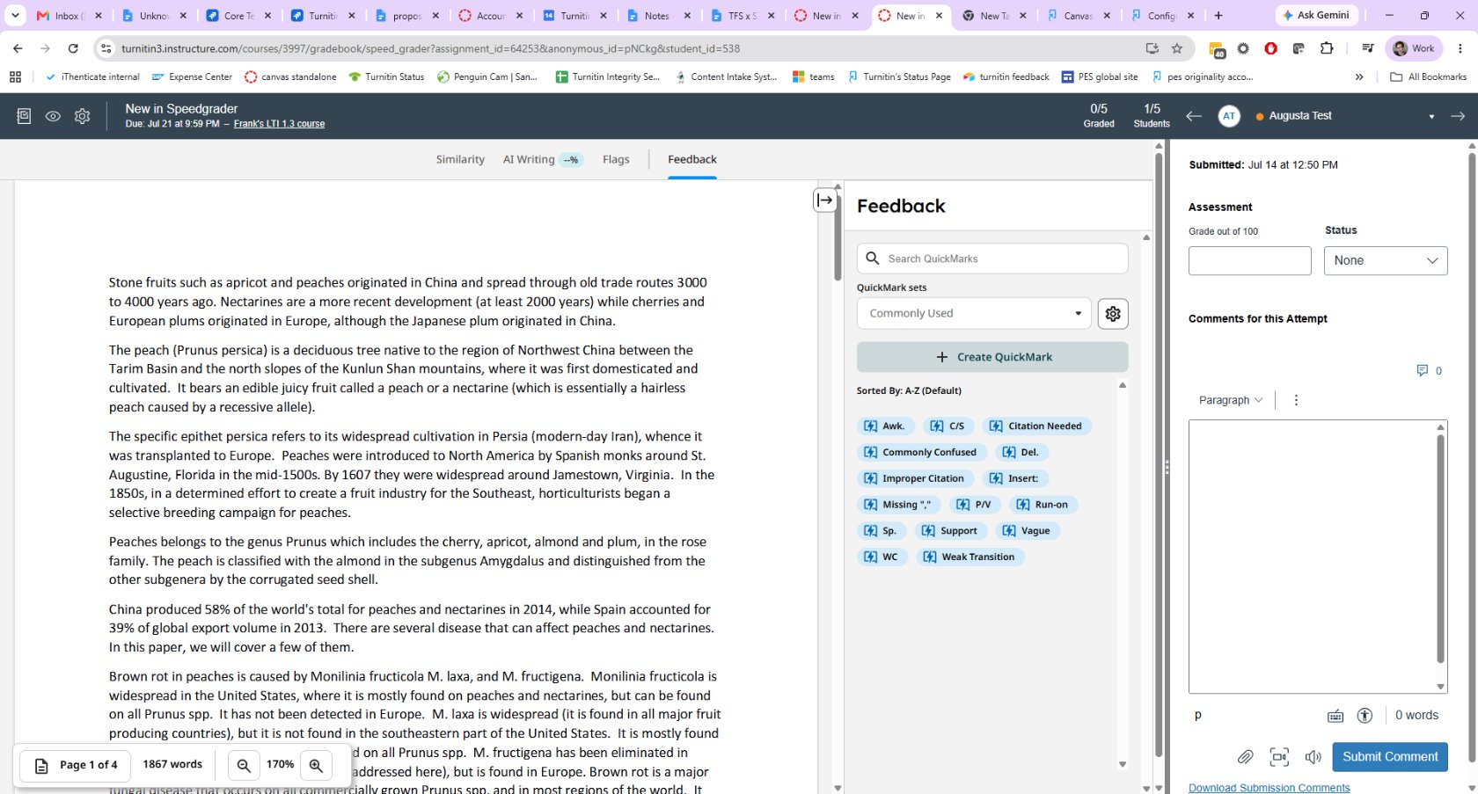The image size is (1478, 794).
Task: Open the Commonly Used QuickMark sets dropdown
Action: click(x=974, y=314)
